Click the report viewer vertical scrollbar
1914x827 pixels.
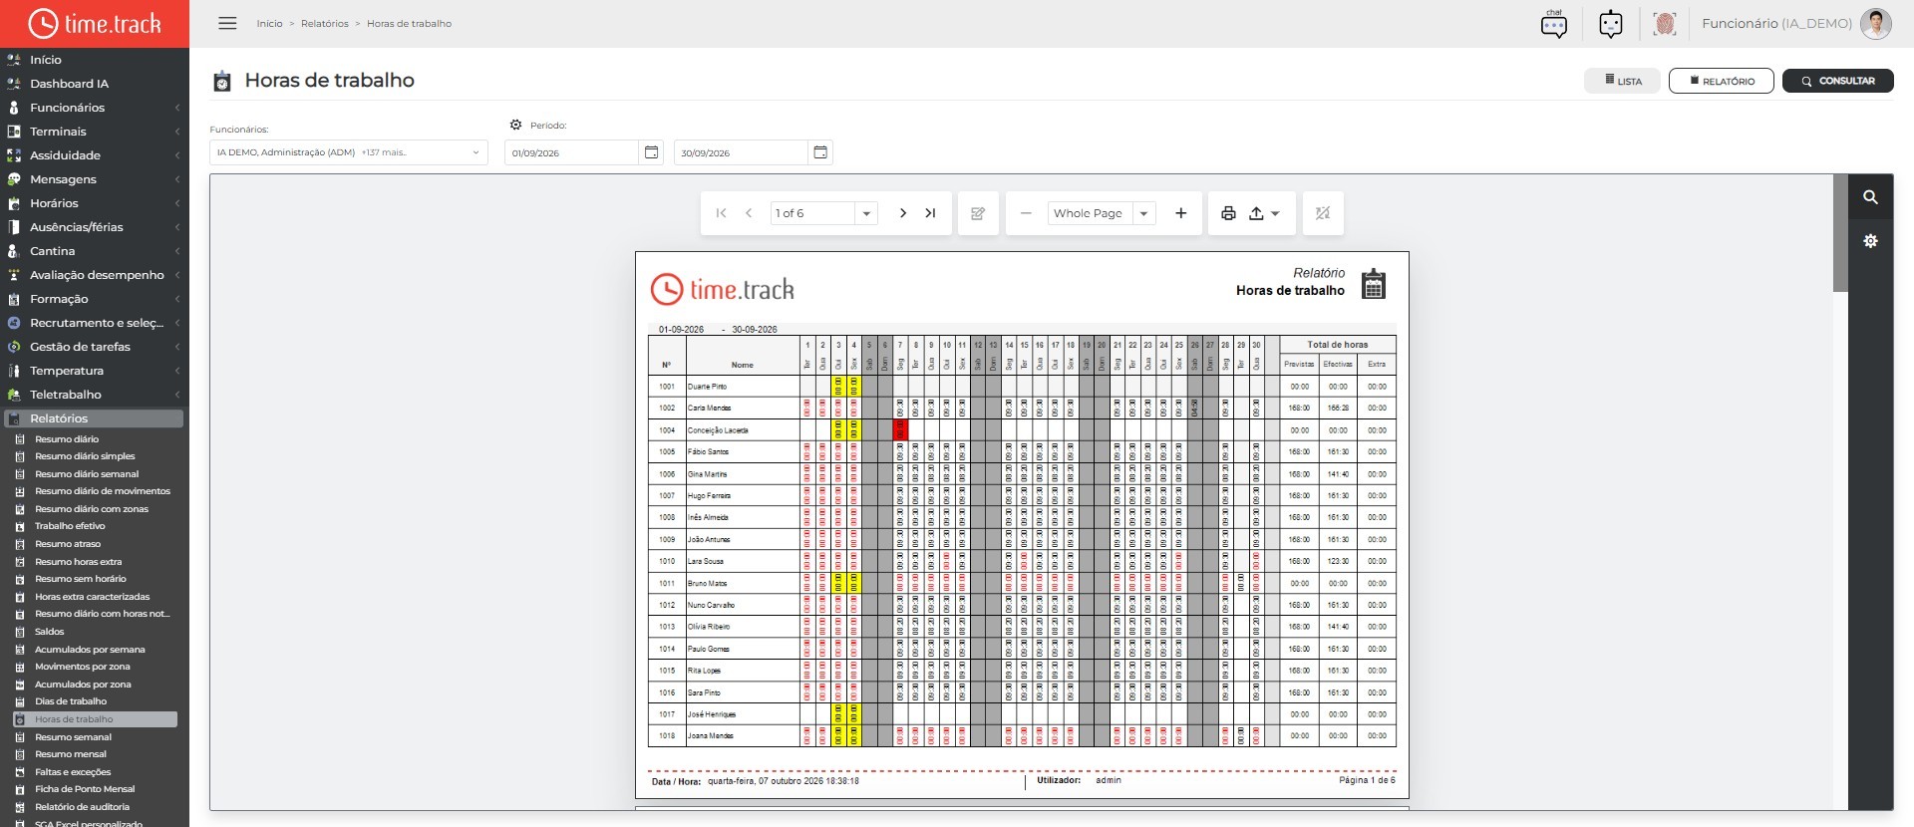tap(1840, 234)
